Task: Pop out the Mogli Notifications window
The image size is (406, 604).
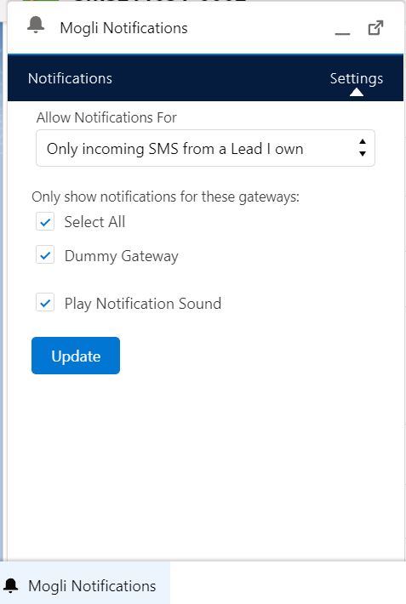Action: [375, 28]
